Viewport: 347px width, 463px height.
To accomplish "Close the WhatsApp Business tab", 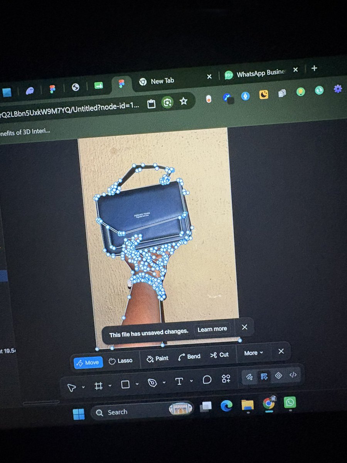I will click(295, 70).
